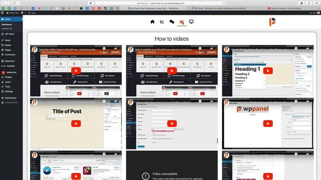Open Safari downloads button

301,3
